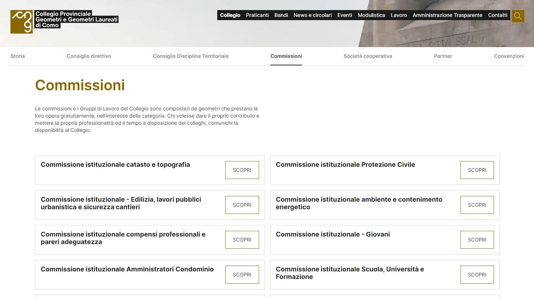Click the Collegio Geometri Como logo

click(x=64, y=22)
